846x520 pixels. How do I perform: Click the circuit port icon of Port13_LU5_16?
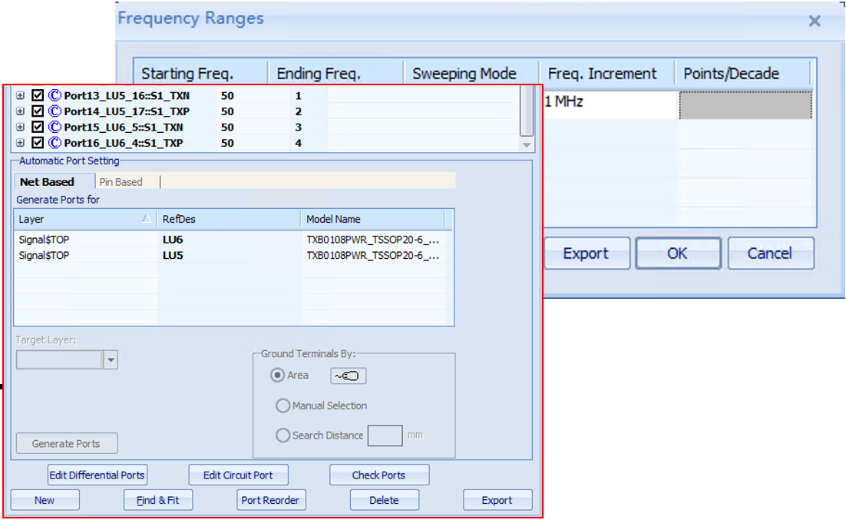pos(55,95)
